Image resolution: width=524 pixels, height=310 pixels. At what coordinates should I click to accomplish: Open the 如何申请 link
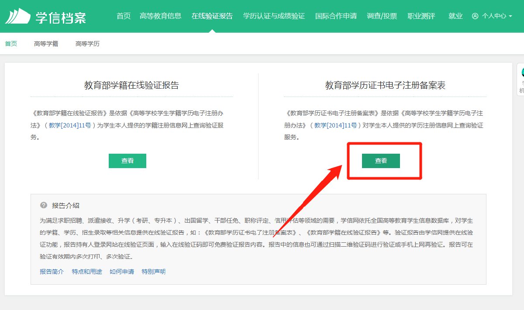[x=122, y=272]
